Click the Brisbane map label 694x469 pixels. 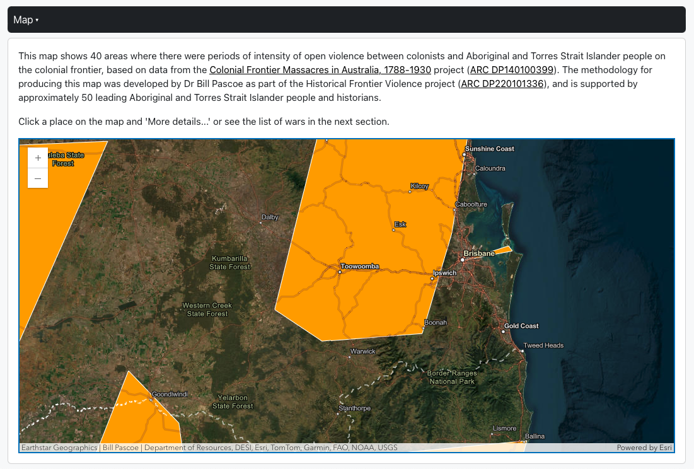[479, 253]
